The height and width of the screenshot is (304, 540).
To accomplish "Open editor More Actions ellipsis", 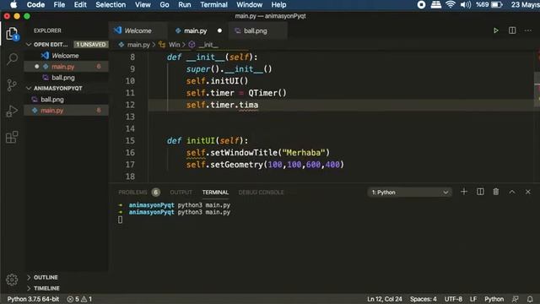I will pos(528,30).
